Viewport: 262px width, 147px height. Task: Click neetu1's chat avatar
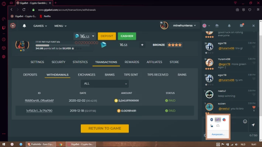[209, 94]
